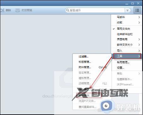Click the 搜索邮件 search field
143x115 pixels.
click(x=95, y=10)
